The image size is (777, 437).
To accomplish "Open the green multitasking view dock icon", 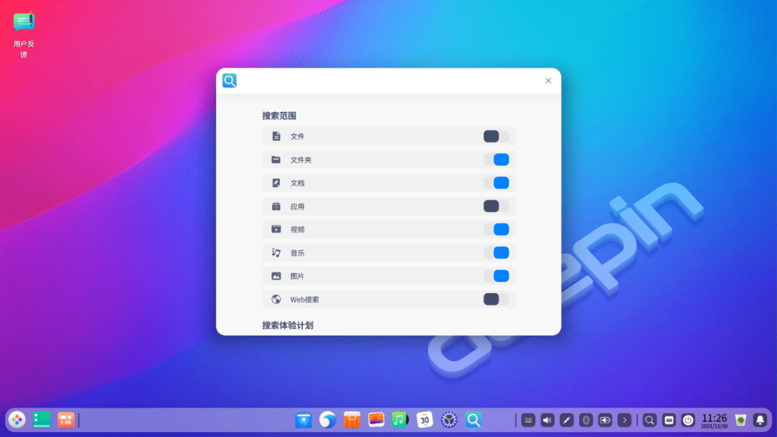I will pyautogui.click(x=42, y=420).
